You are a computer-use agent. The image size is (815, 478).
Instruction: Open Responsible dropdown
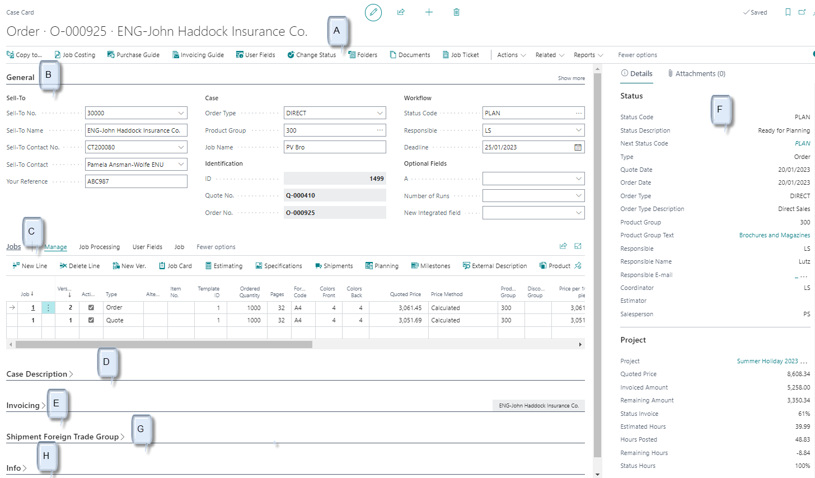579,130
